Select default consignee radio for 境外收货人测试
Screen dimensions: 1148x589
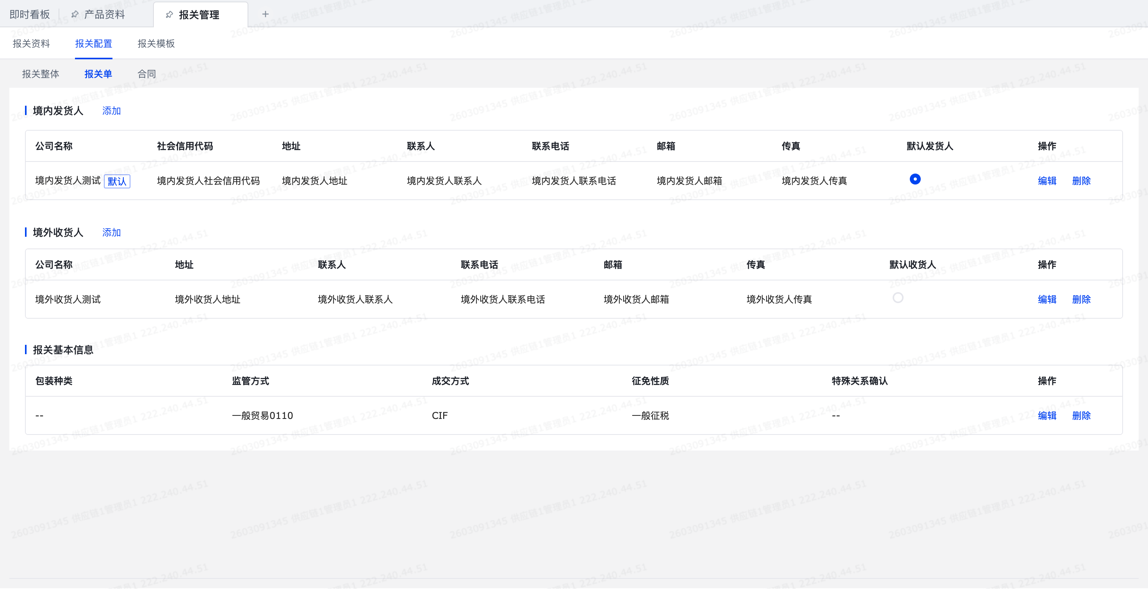click(x=898, y=298)
